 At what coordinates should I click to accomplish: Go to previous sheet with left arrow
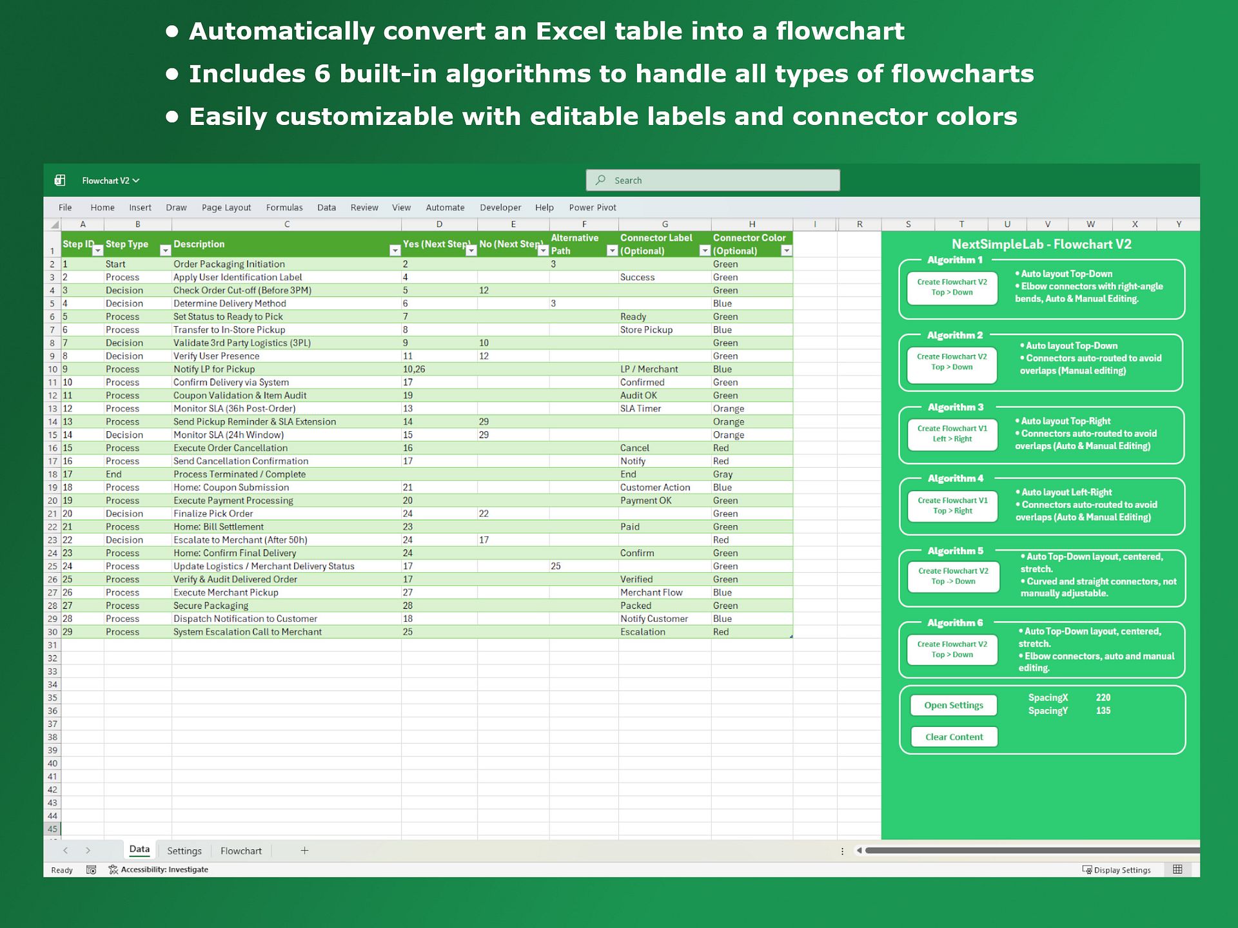coord(65,851)
